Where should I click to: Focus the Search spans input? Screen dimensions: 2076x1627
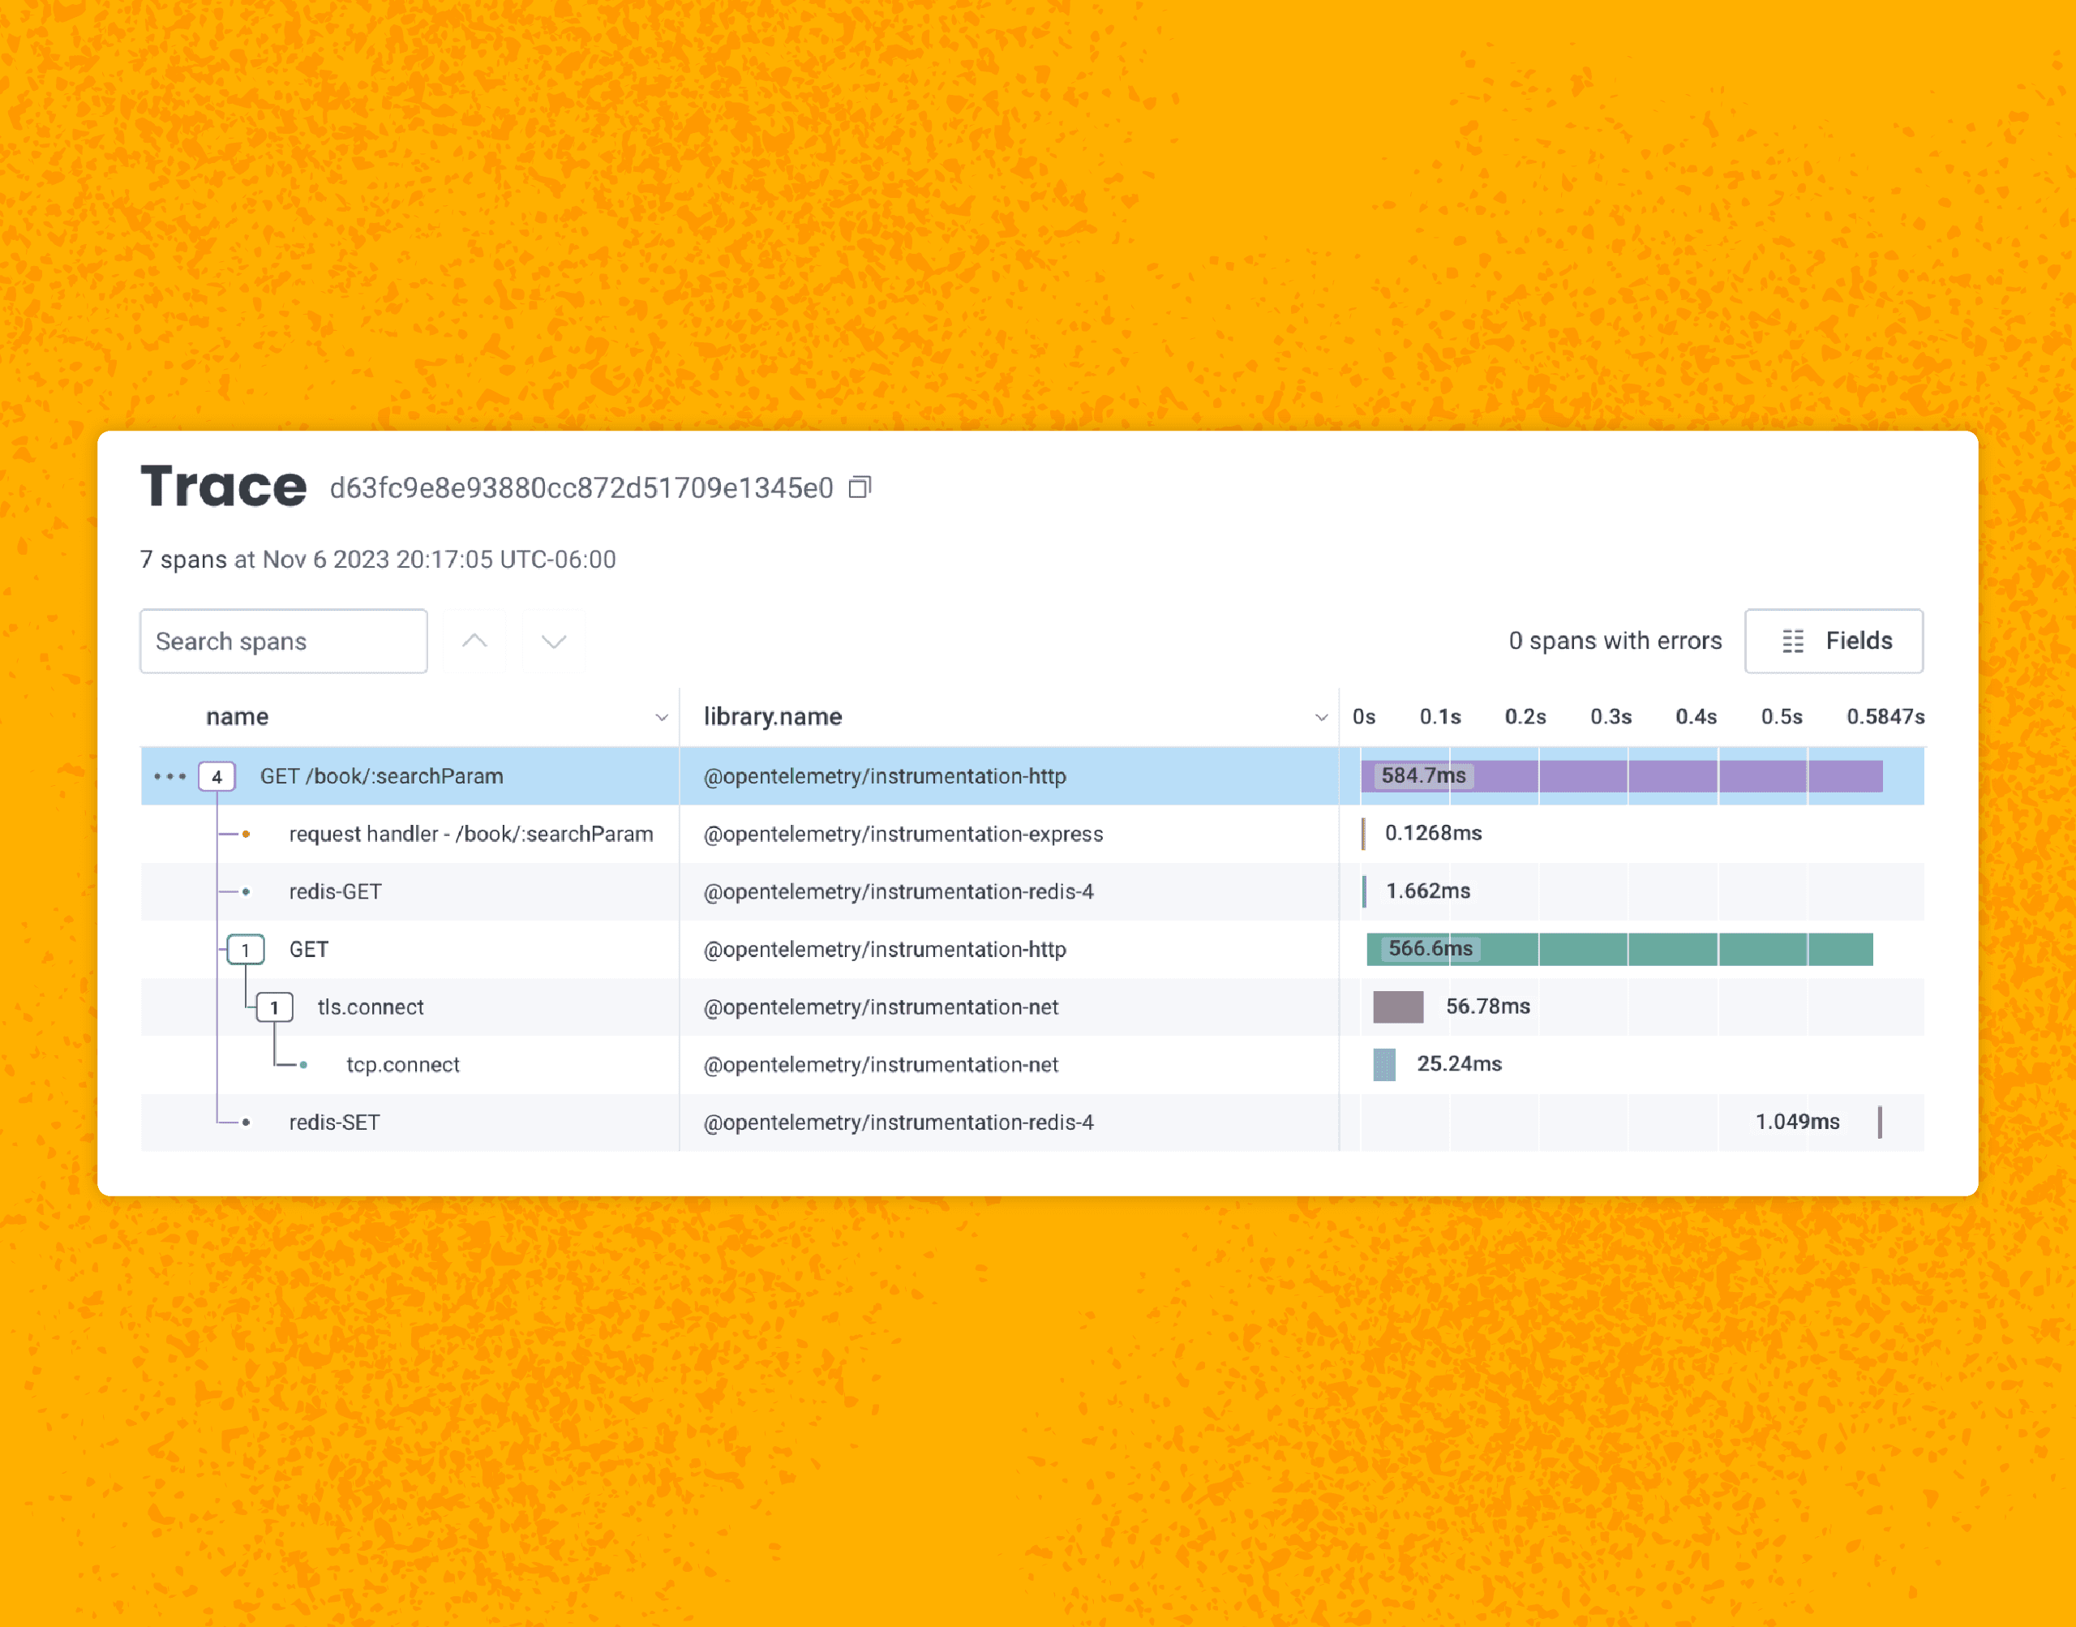283,641
